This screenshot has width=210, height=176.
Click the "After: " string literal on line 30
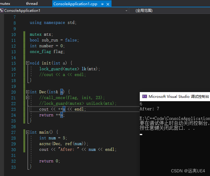(x=68, y=149)
